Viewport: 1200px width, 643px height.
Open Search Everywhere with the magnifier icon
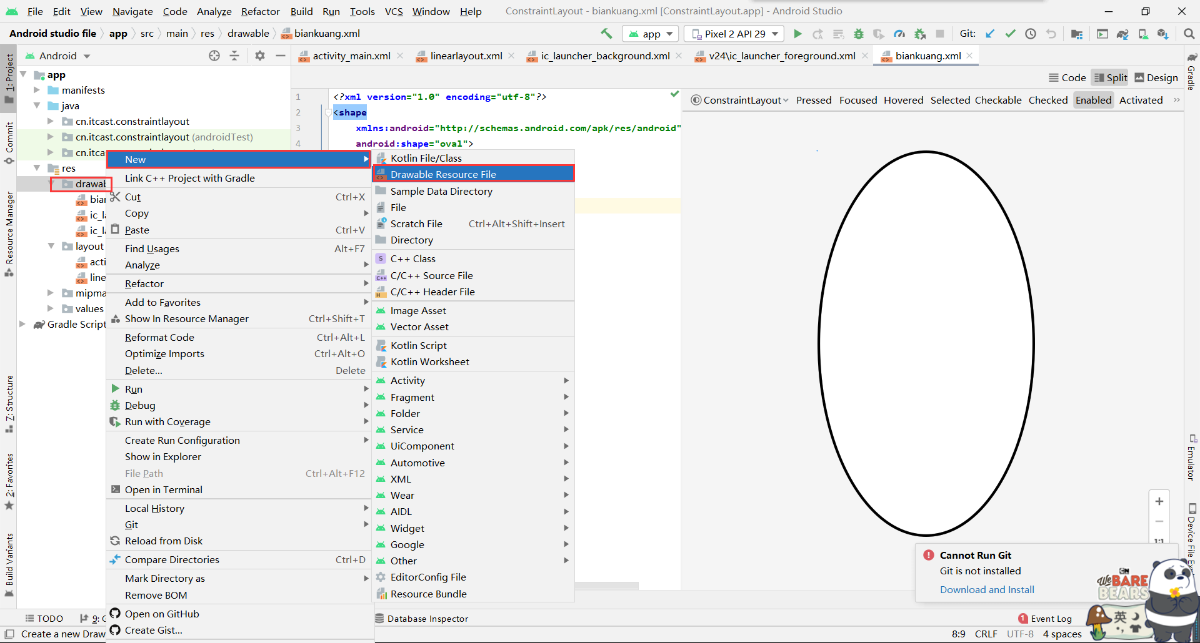pyautogui.click(x=1189, y=34)
